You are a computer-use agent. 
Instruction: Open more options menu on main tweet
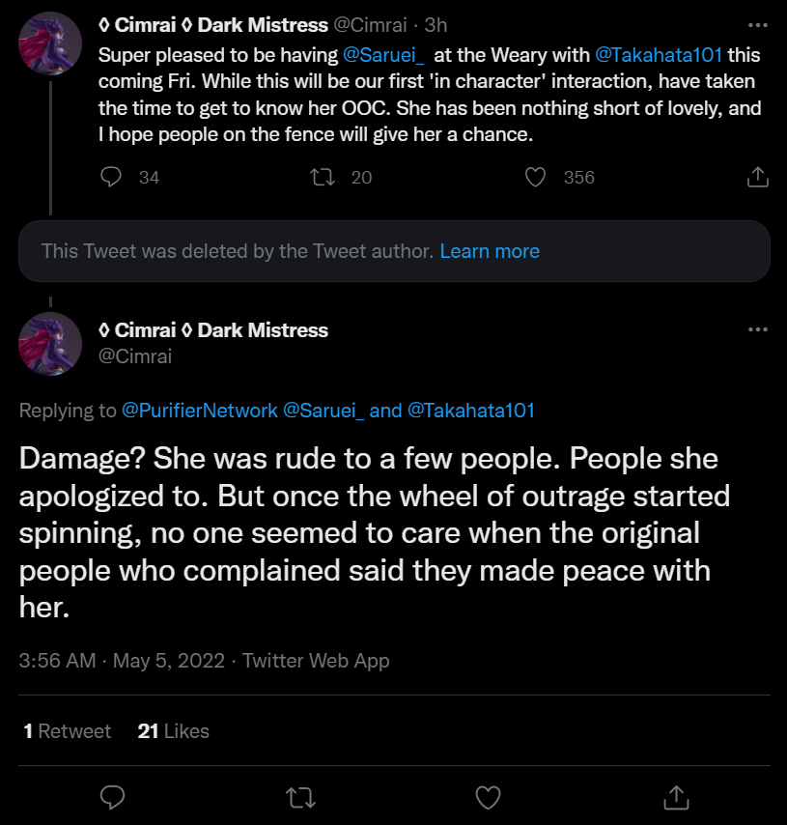(757, 329)
